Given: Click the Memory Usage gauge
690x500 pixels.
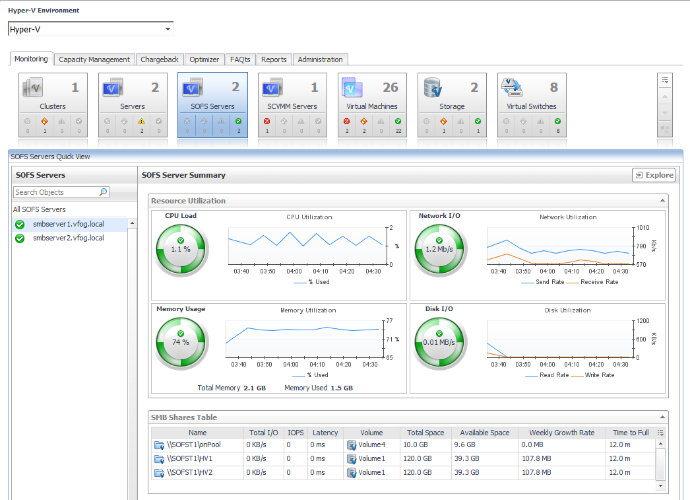Looking at the screenshot, I should [181, 343].
